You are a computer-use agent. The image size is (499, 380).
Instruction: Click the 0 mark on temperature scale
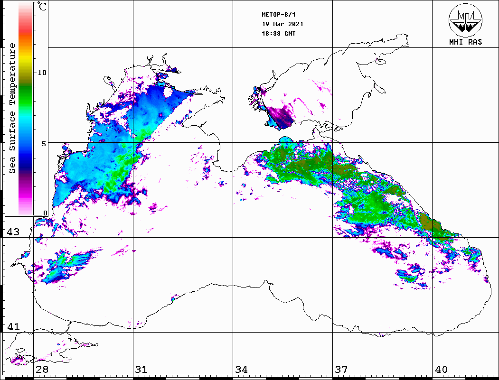45,213
